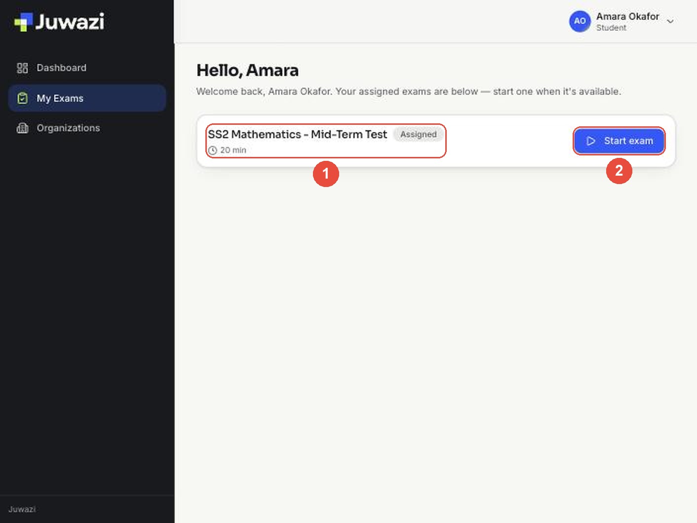
Task: Click the Organizations building icon
Action: 22,128
